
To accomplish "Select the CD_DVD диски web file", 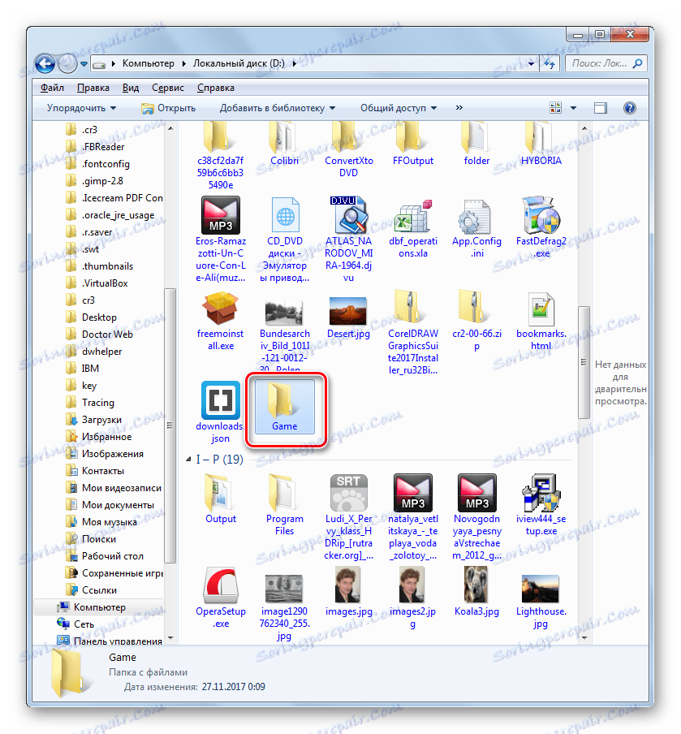I will point(285,240).
